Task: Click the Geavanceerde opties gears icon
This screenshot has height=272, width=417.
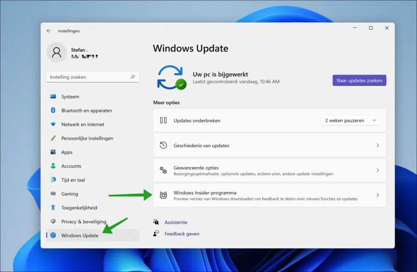Action: tap(163, 170)
